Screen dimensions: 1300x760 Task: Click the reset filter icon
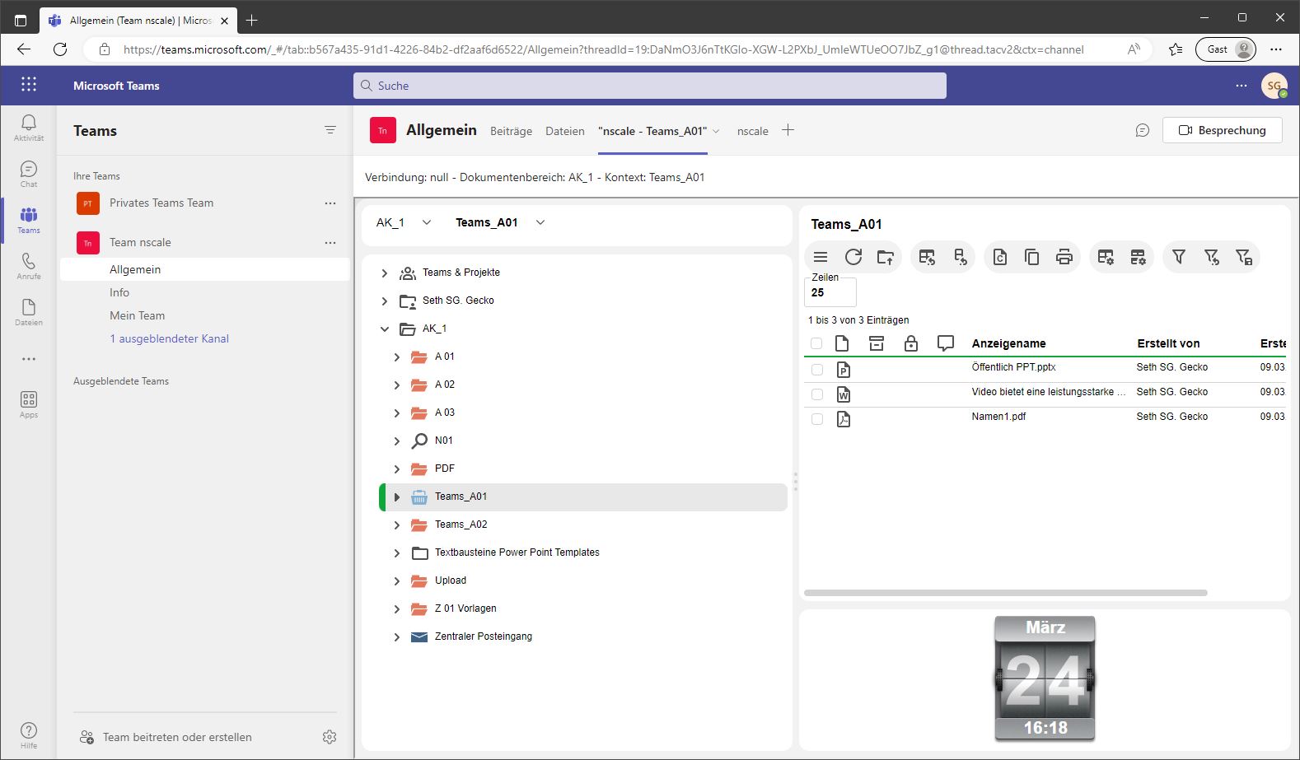click(1211, 258)
